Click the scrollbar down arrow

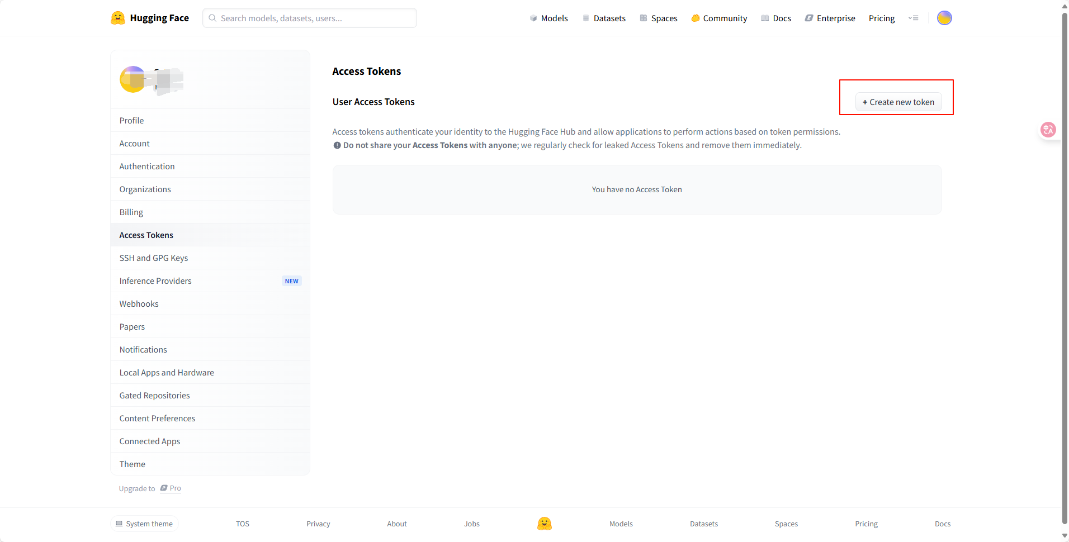[x=1065, y=536]
